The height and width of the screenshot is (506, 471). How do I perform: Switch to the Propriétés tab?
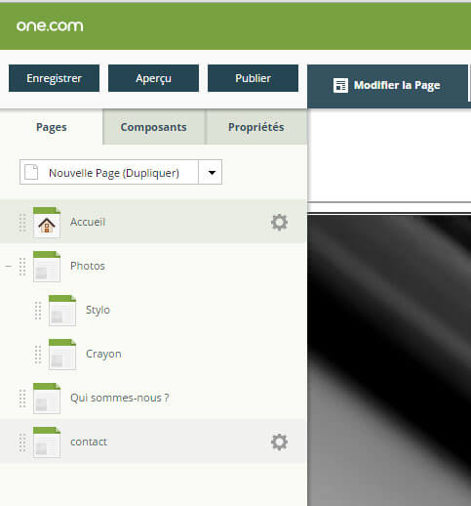coord(256,127)
